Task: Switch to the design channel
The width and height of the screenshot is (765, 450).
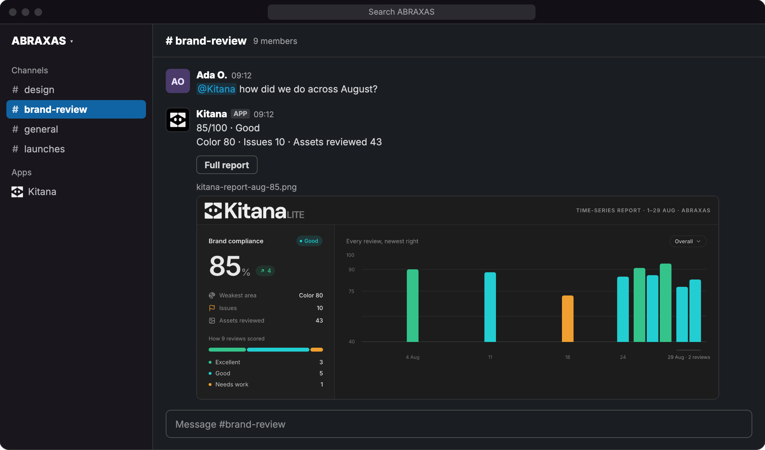Action: pyautogui.click(x=76, y=90)
